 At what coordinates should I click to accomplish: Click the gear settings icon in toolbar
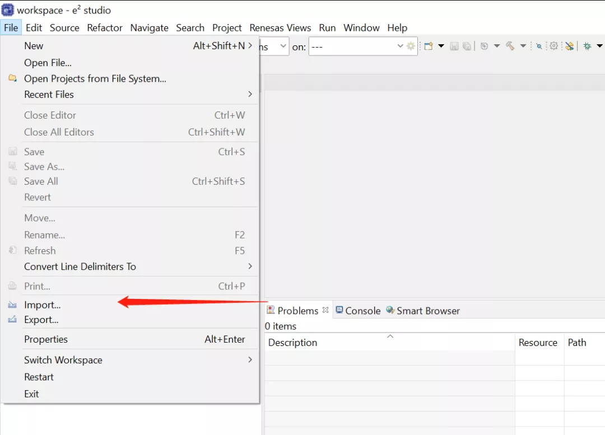(x=553, y=46)
